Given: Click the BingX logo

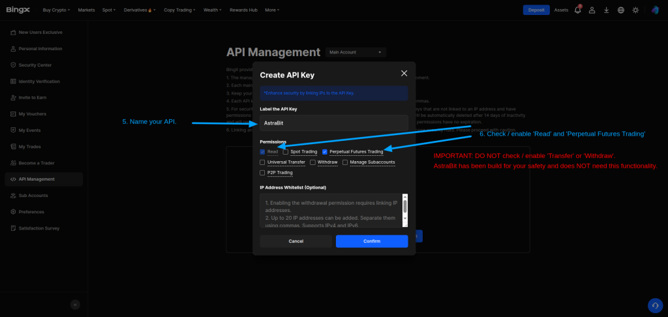Looking at the screenshot, I should point(19,10).
